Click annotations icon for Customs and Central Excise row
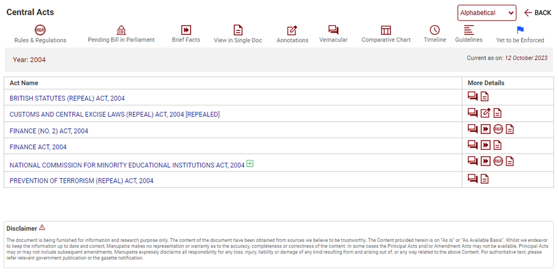Image resolution: width=558 pixels, height=274 pixels. click(485, 113)
